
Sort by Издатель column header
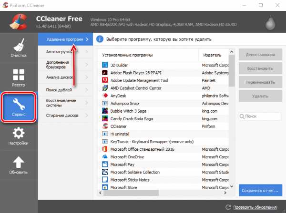[x=214, y=55]
